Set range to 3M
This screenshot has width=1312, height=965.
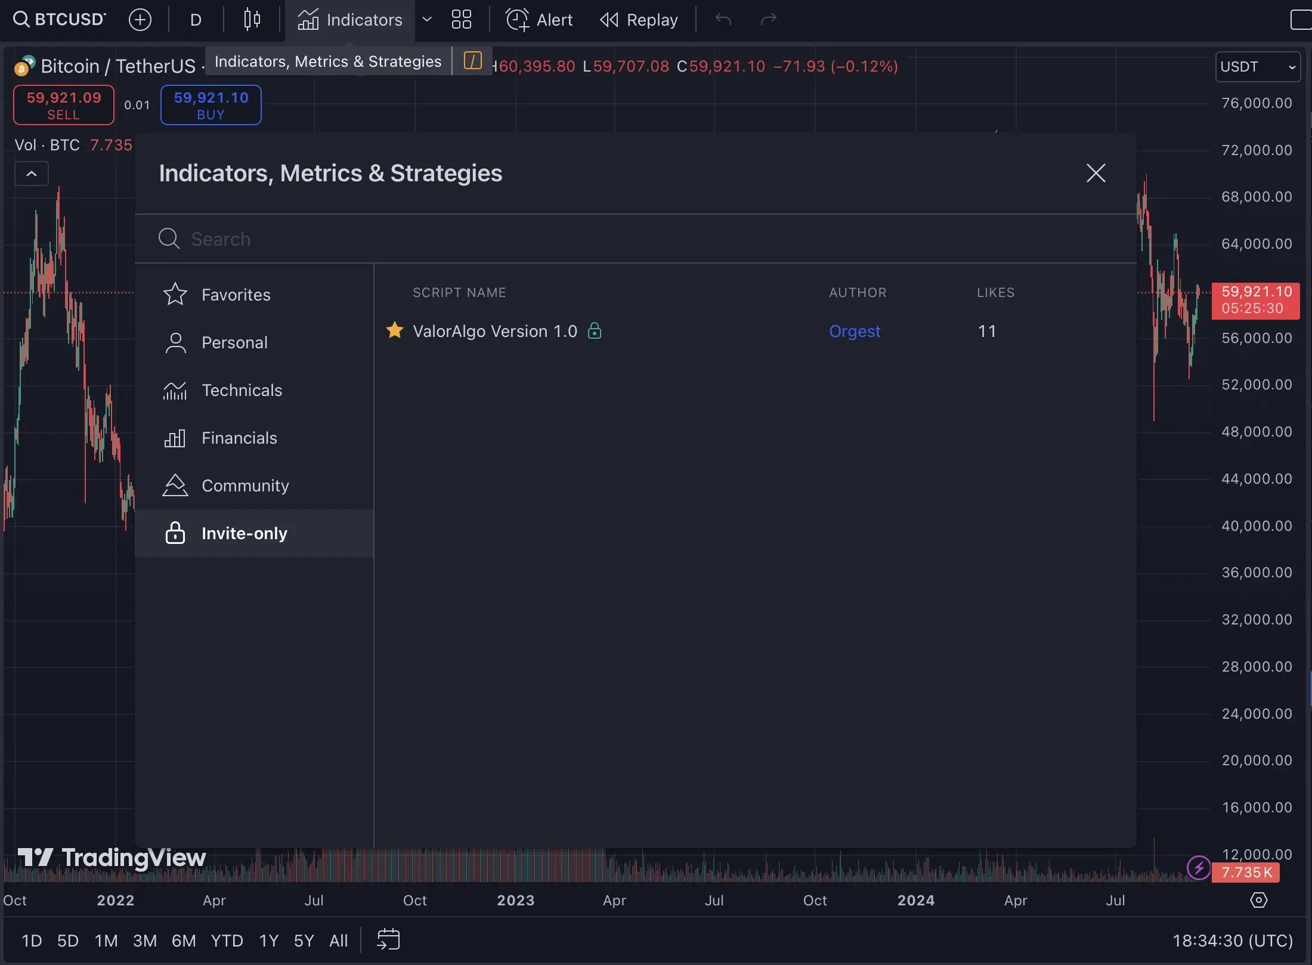(145, 941)
